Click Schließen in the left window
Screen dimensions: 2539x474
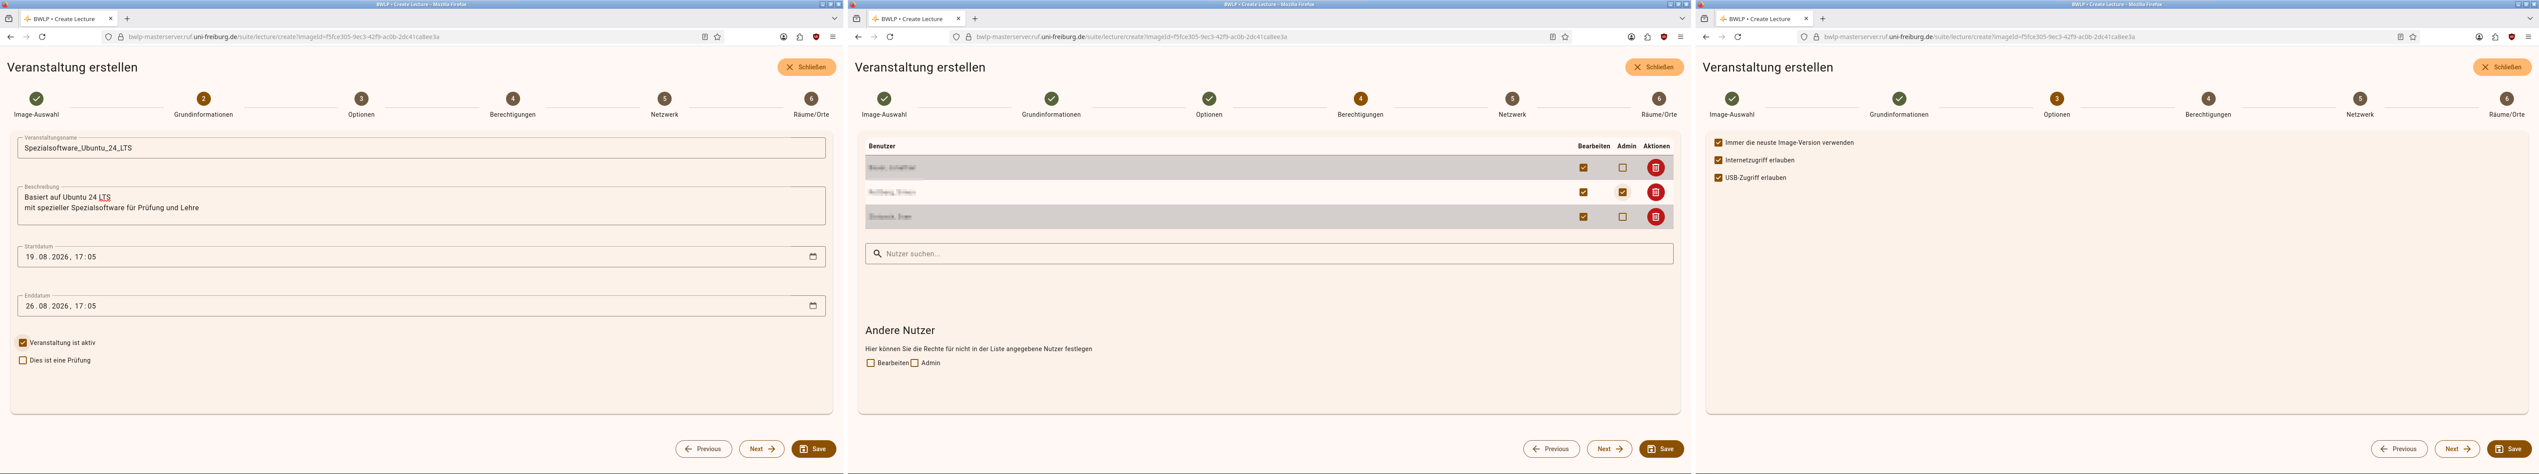click(x=806, y=67)
